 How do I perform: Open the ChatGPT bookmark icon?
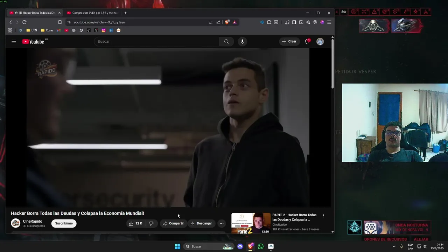(x=73, y=30)
